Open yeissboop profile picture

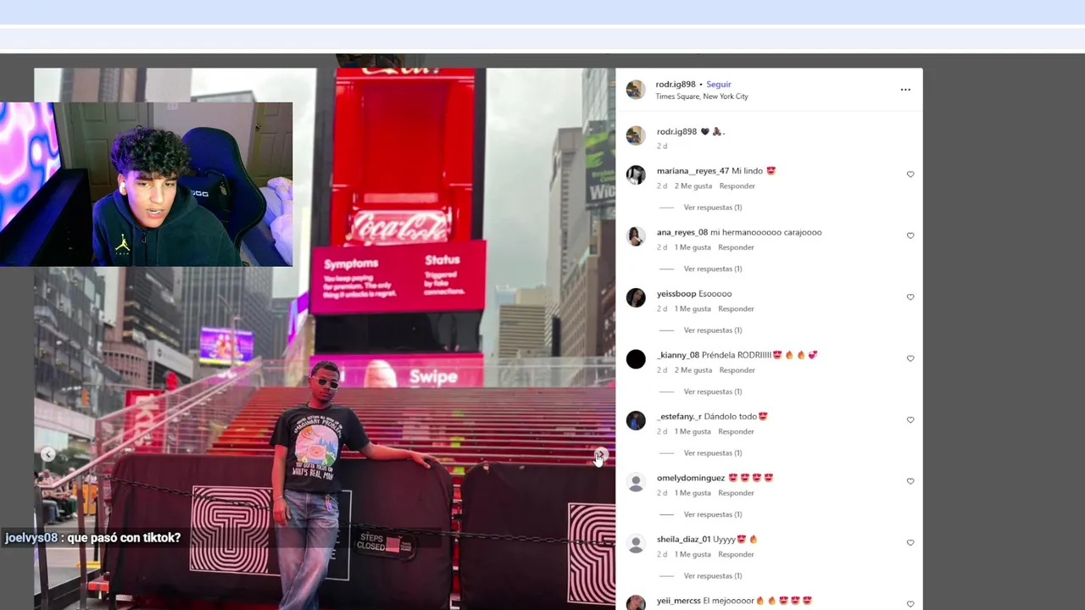(x=636, y=297)
